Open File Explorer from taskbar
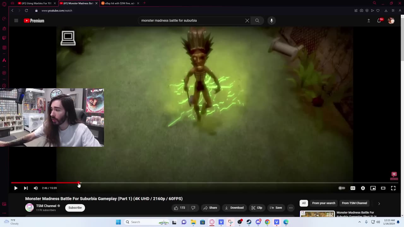 pyautogui.click(x=193, y=222)
